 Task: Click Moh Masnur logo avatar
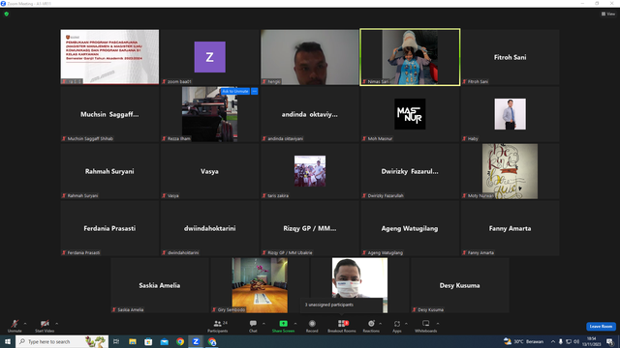coord(410,114)
